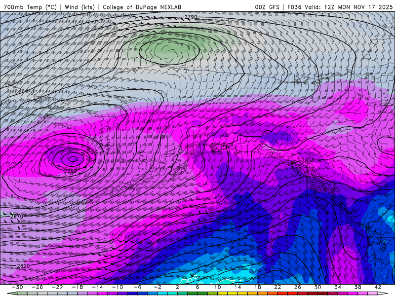This screenshot has height=296, width=395.
Task: Select the -10 colorbar scale value
Action: pyautogui.click(x=118, y=287)
